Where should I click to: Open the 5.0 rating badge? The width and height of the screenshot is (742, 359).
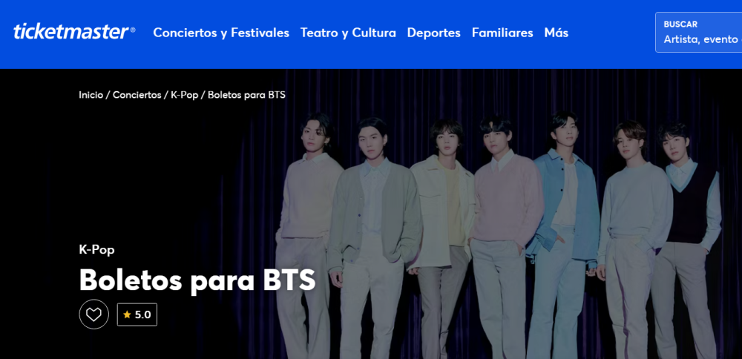tap(137, 314)
